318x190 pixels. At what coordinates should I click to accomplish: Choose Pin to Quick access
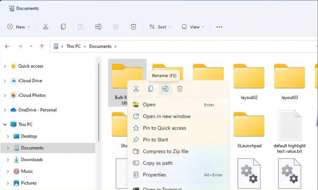tap(164, 128)
